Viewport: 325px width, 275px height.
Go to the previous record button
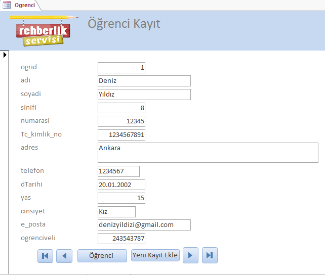(64, 256)
